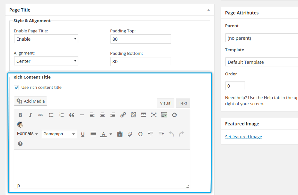Click the MailChimp monkey icon

20,124
